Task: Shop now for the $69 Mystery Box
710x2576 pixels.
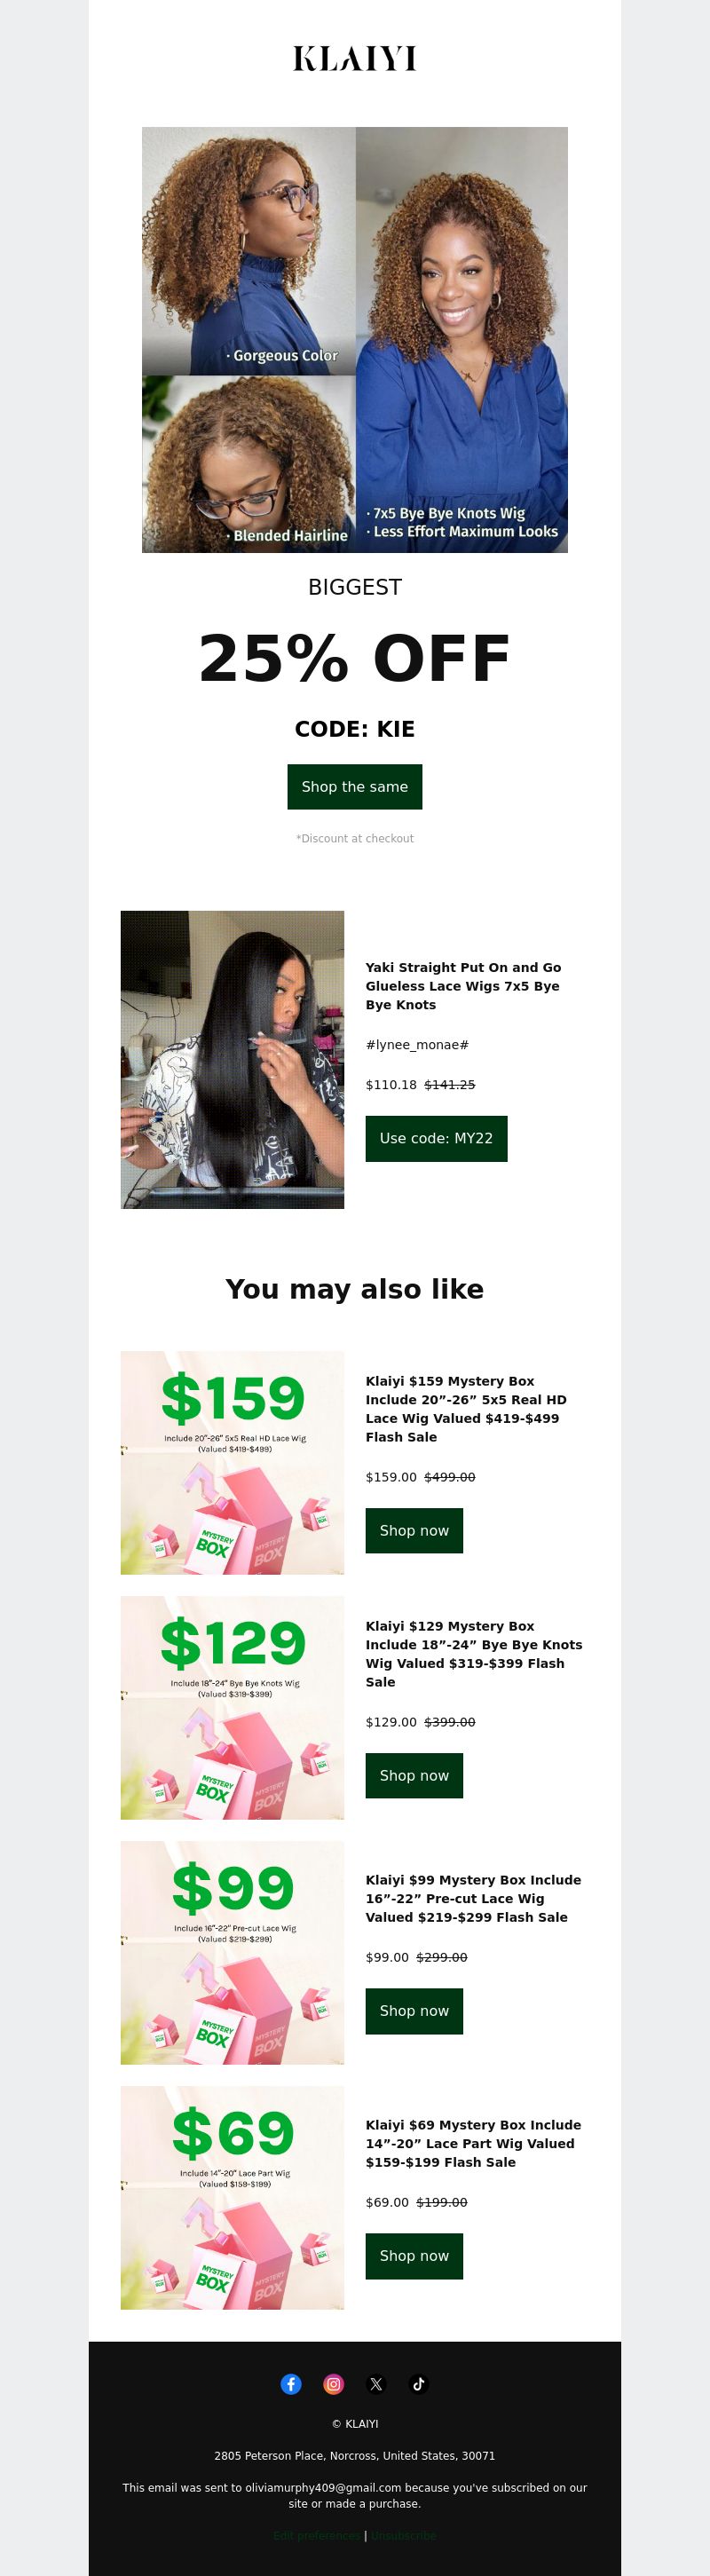Action: pyautogui.click(x=414, y=2255)
